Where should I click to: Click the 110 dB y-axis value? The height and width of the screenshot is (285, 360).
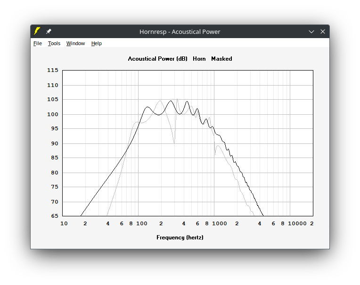click(53, 85)
